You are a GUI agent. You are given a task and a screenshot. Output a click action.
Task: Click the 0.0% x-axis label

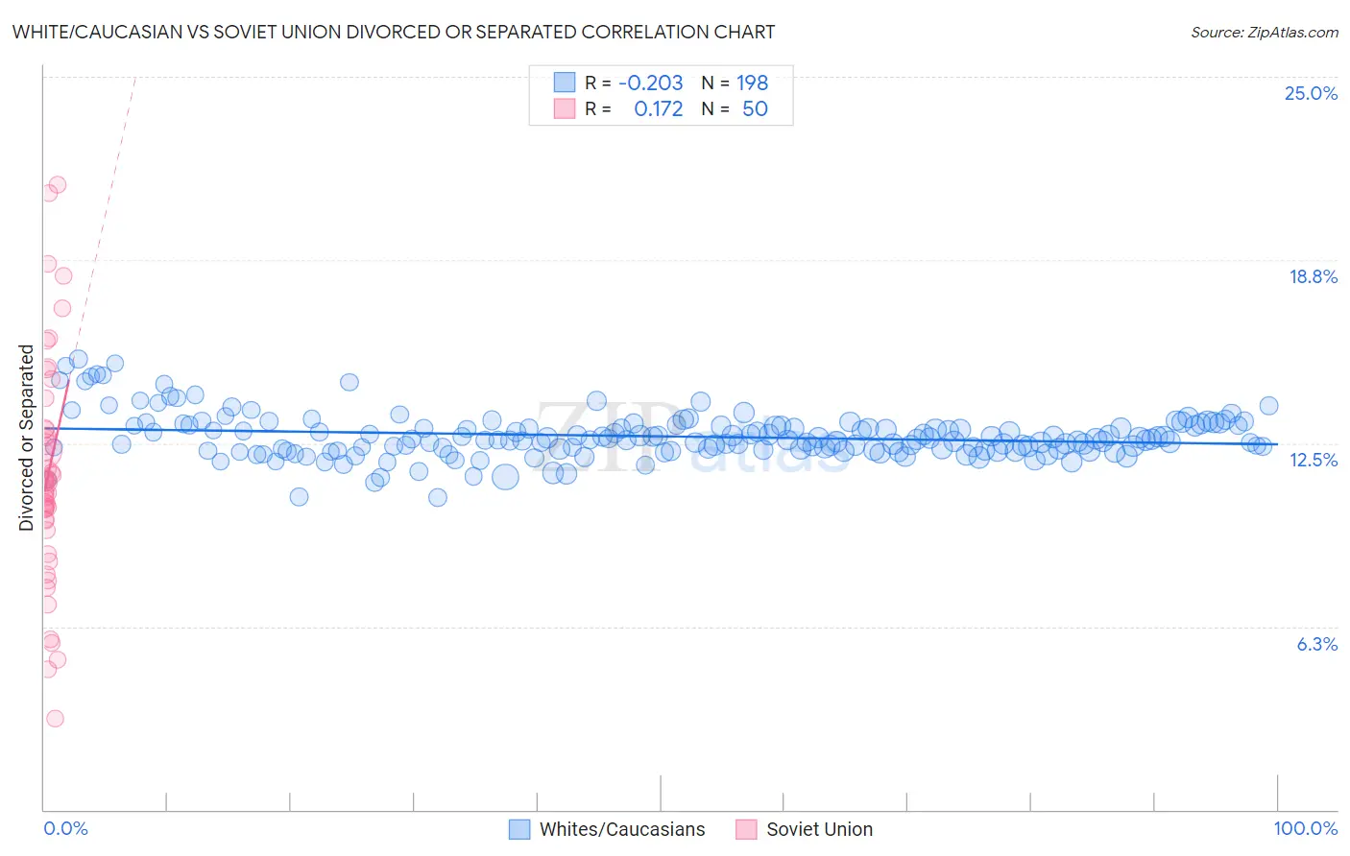point(65,828)
